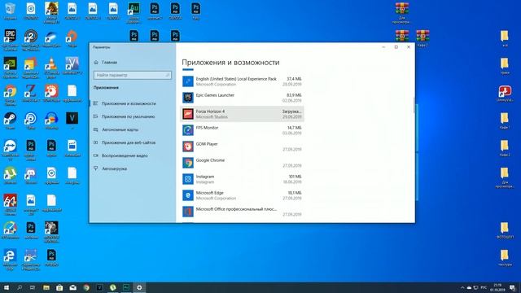The height and width of the screenshot is (293, 521).
Task: Select the VLC media player desktop shortcut
Action: pyautogui.click(x=51, y=67)
